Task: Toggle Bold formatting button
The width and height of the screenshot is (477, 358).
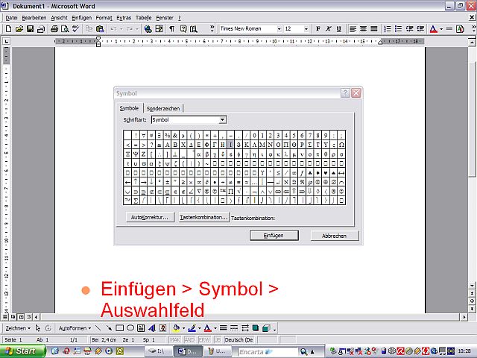Action: (x=318, y=29)
